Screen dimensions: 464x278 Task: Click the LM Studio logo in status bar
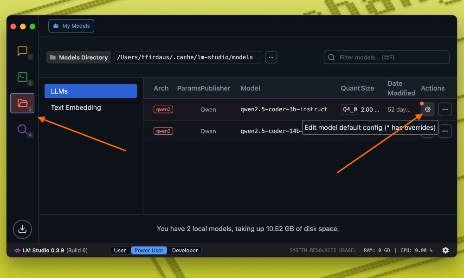coord(18,250)
